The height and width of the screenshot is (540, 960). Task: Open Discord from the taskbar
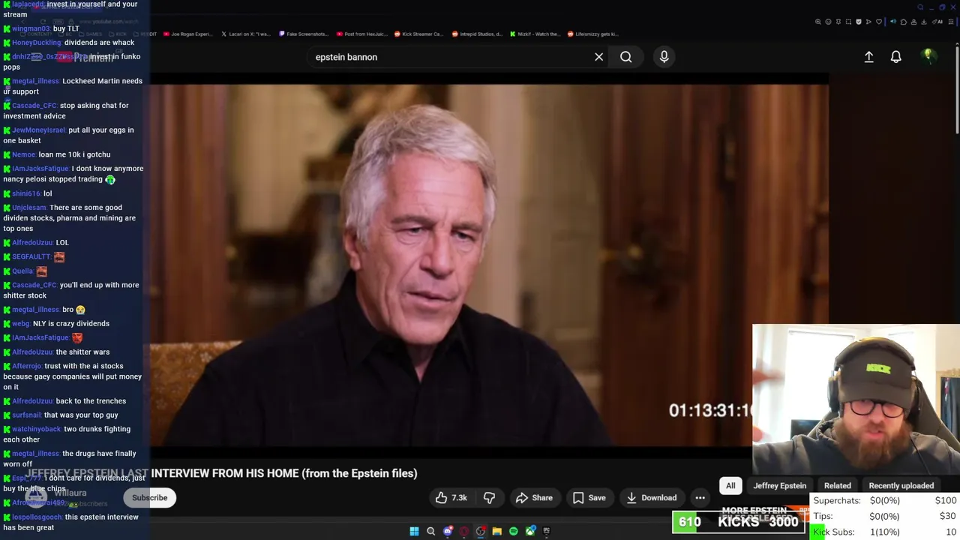click(448, 531)
